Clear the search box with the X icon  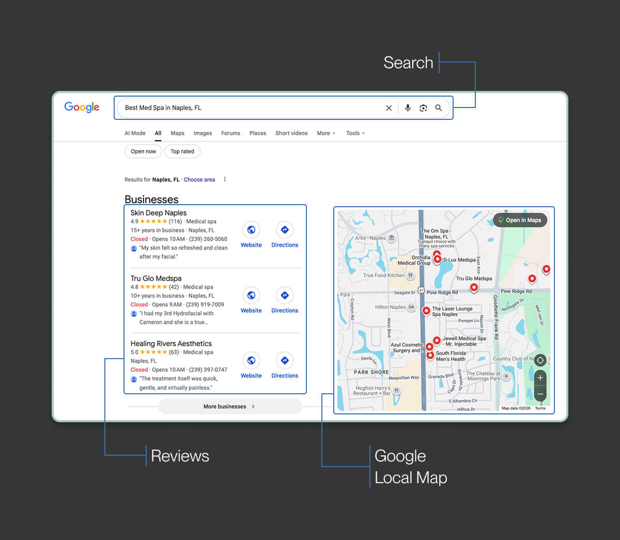click(389, 108)
